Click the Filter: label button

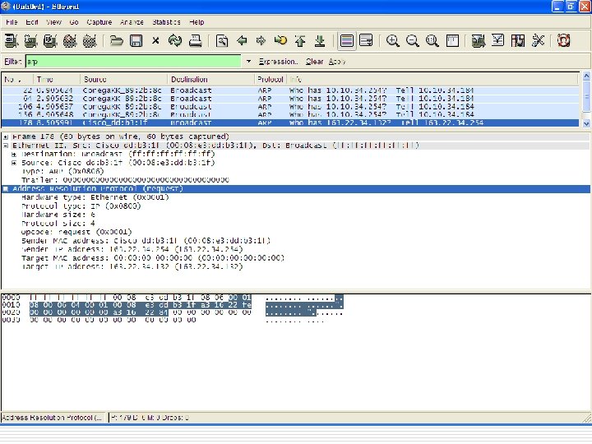pos(12,62)
